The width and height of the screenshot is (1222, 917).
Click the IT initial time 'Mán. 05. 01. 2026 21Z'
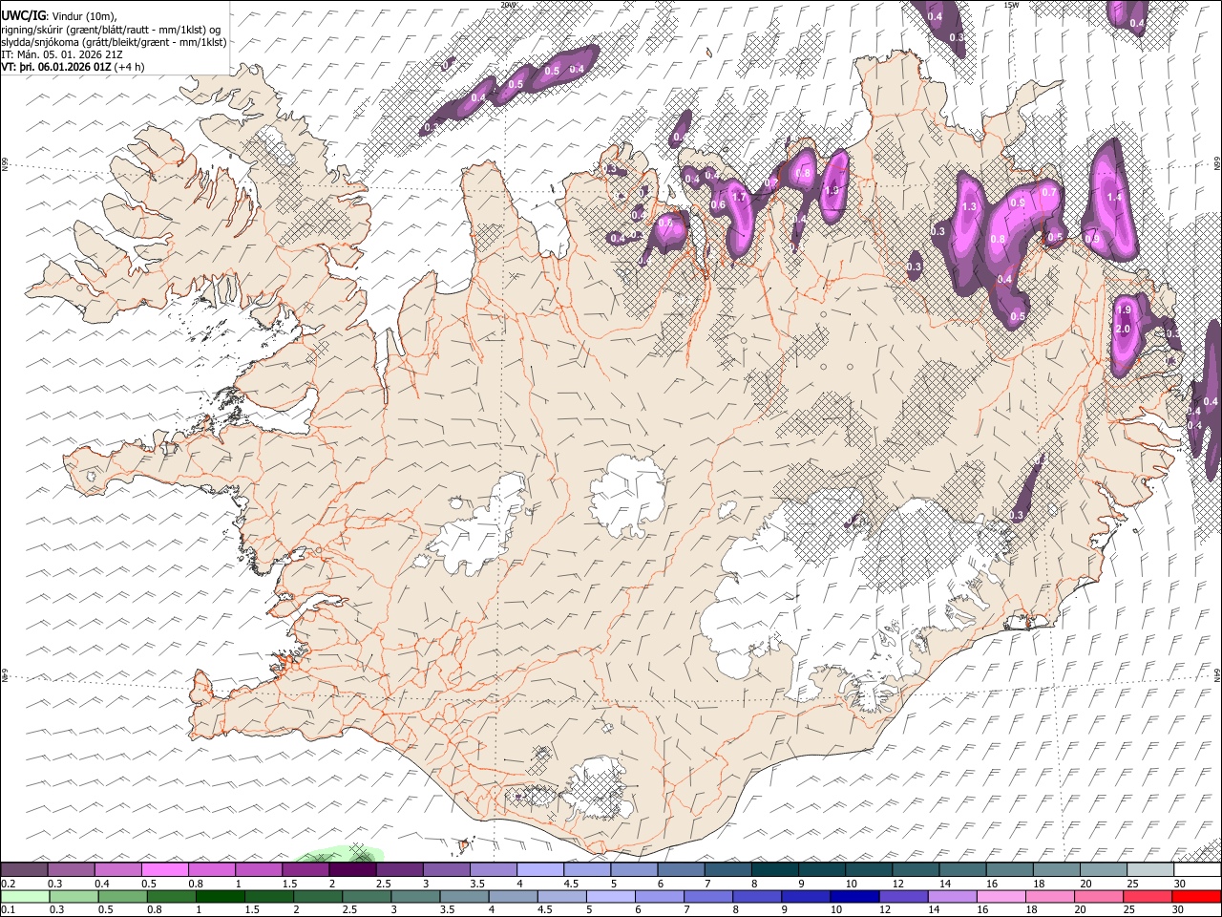pyautogui.click(x=70, y=54)
